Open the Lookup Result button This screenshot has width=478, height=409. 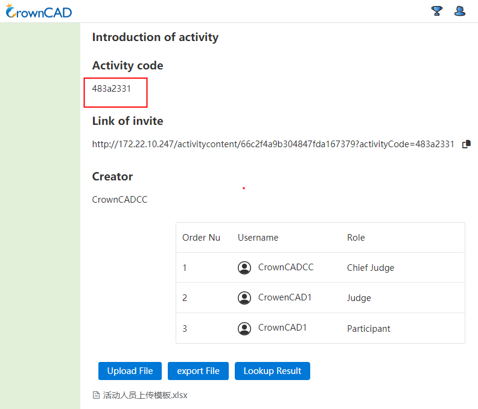tap(272, 371)
